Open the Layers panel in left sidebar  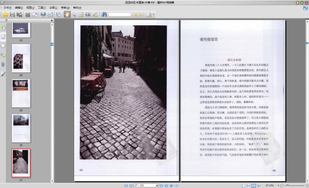pyautogui.click(x=3, y=46)
